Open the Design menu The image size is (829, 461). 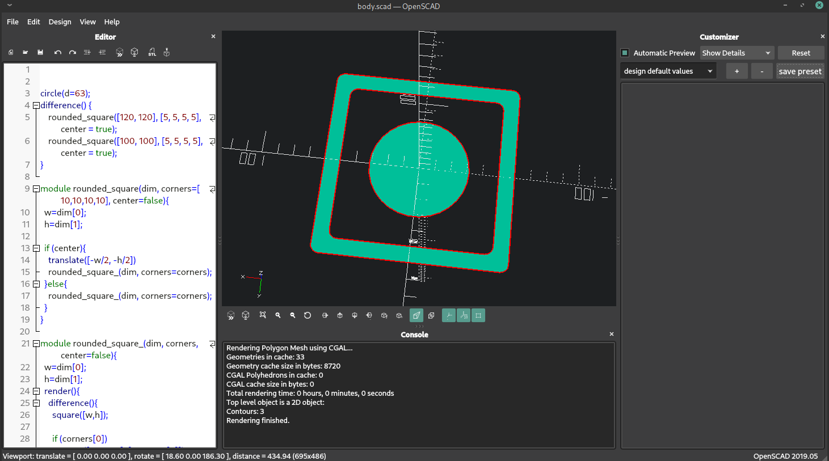coord(60,22)
